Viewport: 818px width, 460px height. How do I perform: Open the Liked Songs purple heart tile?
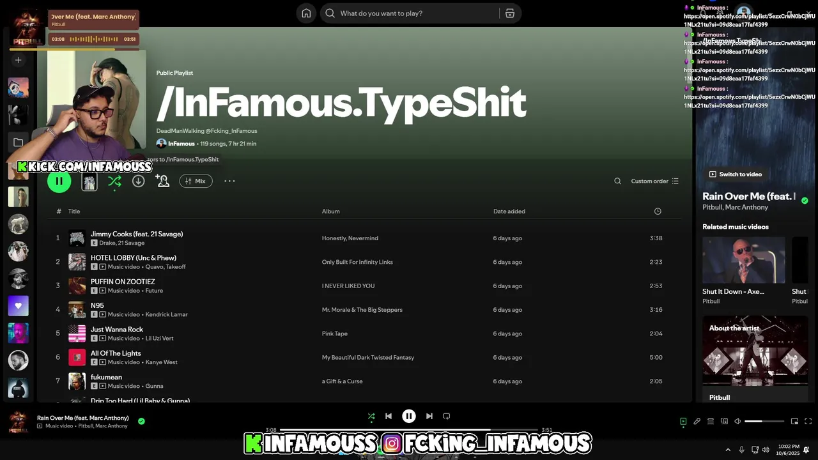point(18,306)
